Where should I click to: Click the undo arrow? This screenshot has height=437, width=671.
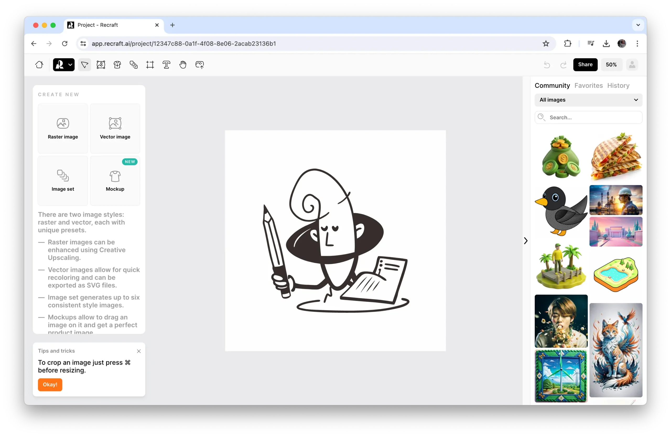click(547, 65)
